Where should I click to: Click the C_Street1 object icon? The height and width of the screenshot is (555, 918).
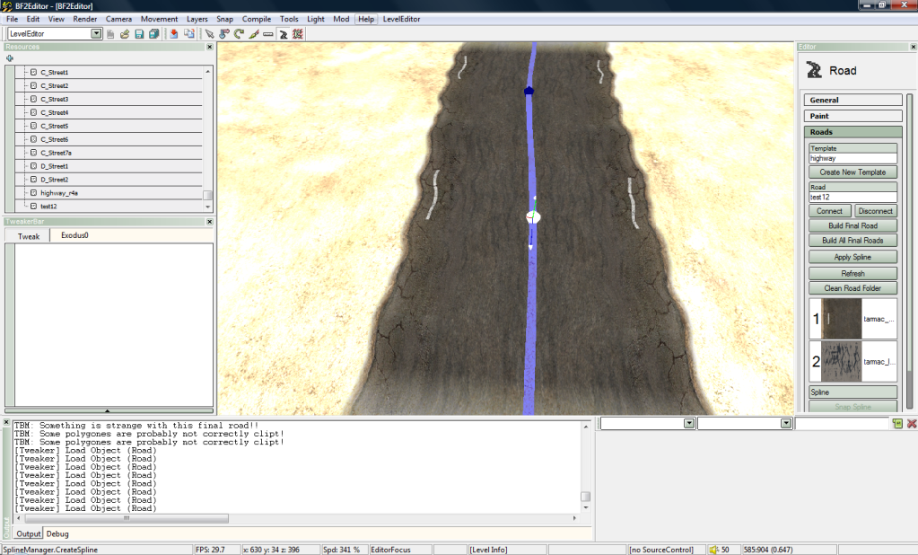pyautogui.click(x=33, y=72)
